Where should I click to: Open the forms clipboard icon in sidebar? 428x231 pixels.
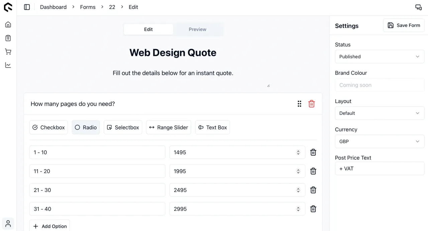[x=8, y=38]
